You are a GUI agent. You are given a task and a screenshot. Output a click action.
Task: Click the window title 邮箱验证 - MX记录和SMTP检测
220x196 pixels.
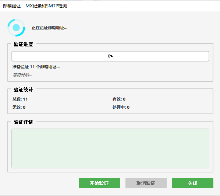click(x=35, y=6)
